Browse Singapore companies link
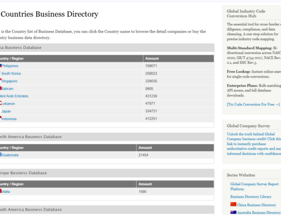 9,81
